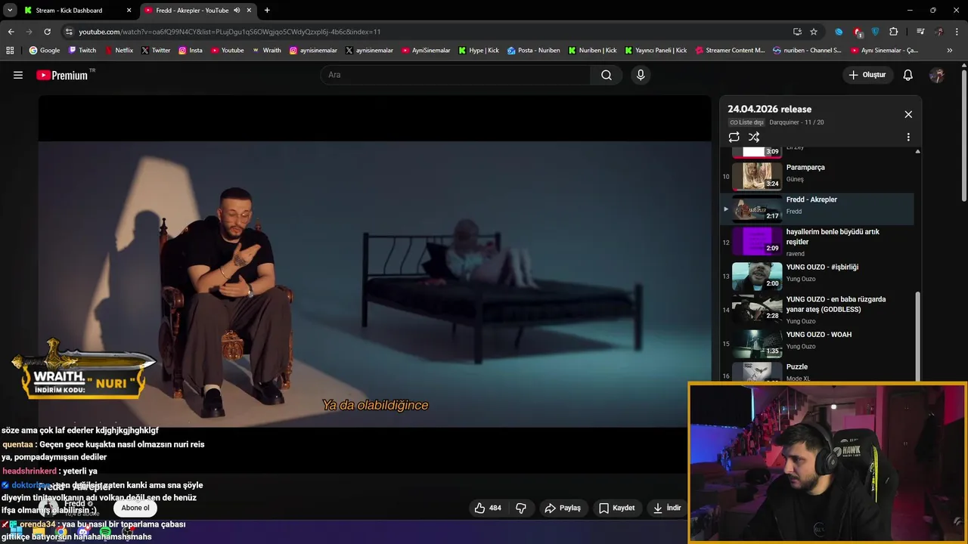Switch to Stream - Kick Dashboard tab
968x544 pixels.
coord(76,11)
